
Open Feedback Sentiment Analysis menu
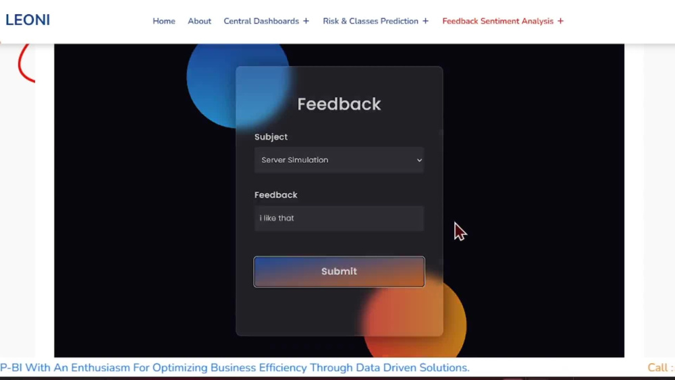coord(497,21)
